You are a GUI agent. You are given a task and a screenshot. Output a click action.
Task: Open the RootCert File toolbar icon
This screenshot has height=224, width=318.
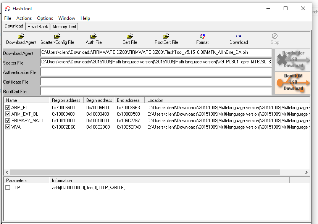click(x=166, y=36)
